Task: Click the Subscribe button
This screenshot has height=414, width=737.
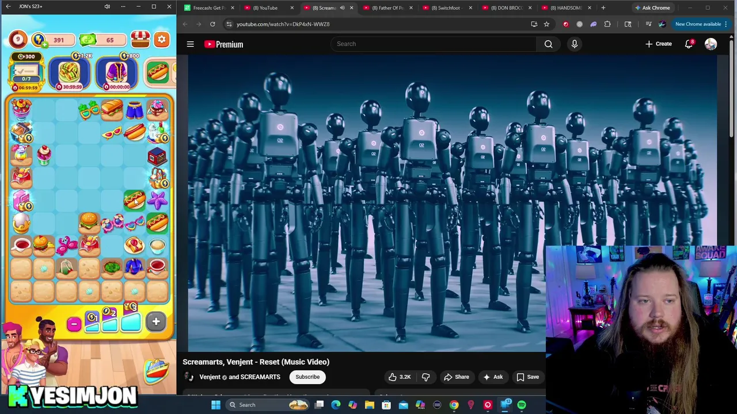Action: [x=307, y=377]
